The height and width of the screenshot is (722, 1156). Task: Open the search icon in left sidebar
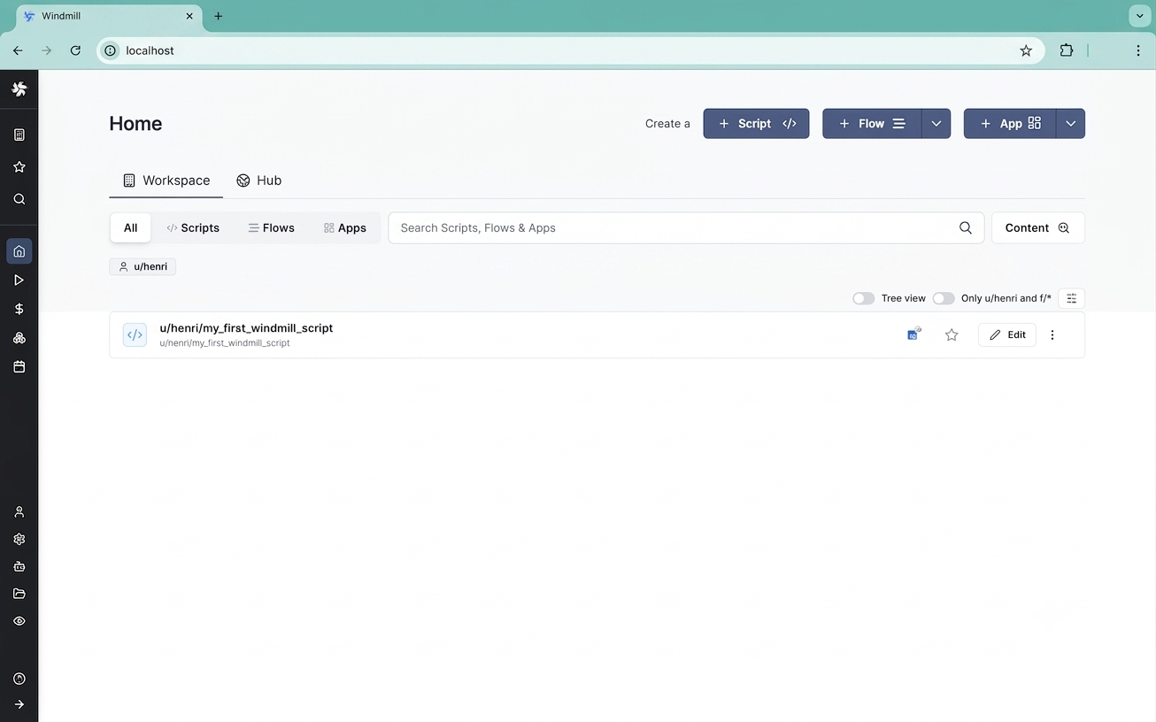tap(19, 199)
